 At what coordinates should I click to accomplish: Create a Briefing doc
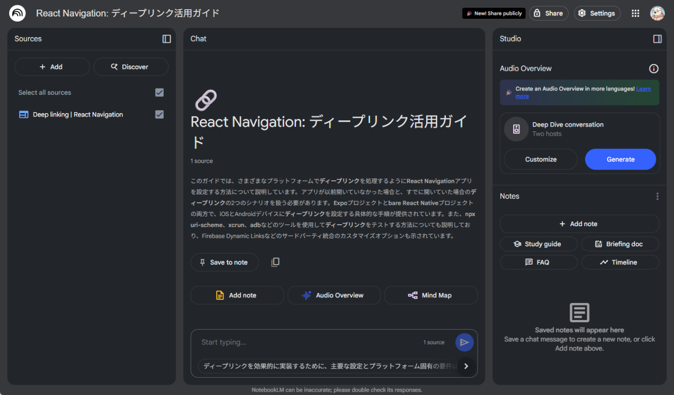620,244
